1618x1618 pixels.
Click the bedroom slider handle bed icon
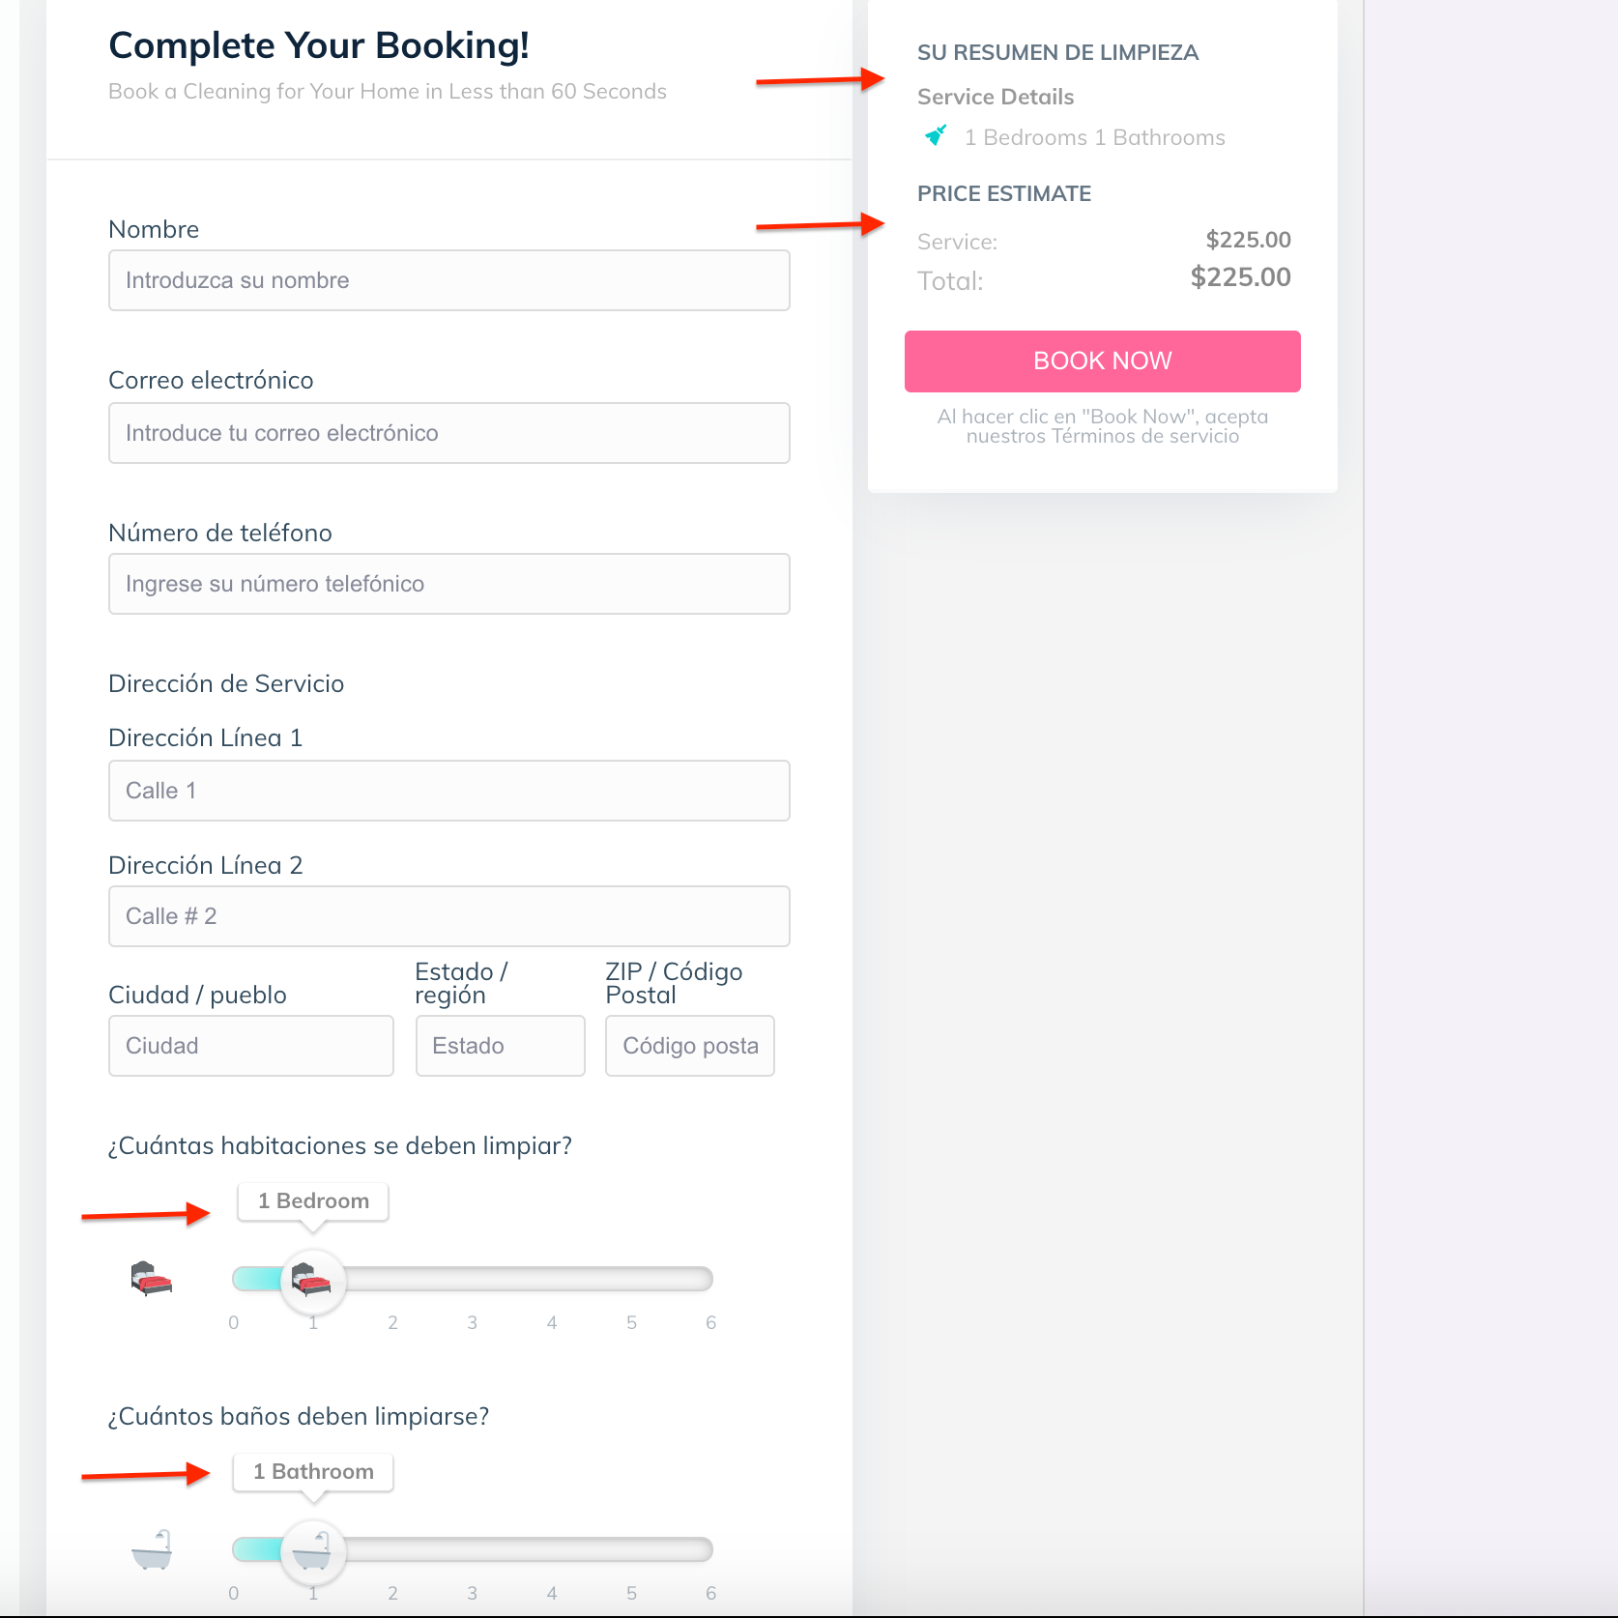[312, 1280]
